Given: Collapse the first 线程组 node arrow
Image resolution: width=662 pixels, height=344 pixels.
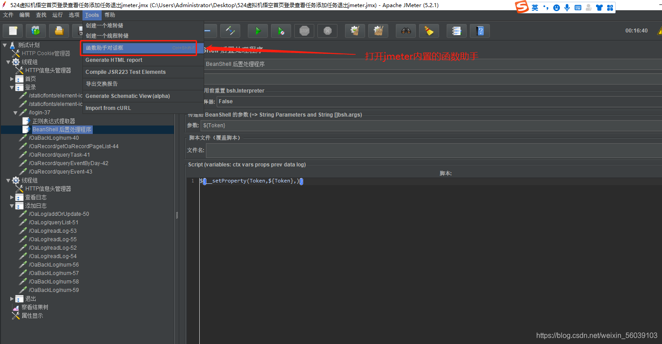Looking at the screenshot, I should [x=8, y=62].
